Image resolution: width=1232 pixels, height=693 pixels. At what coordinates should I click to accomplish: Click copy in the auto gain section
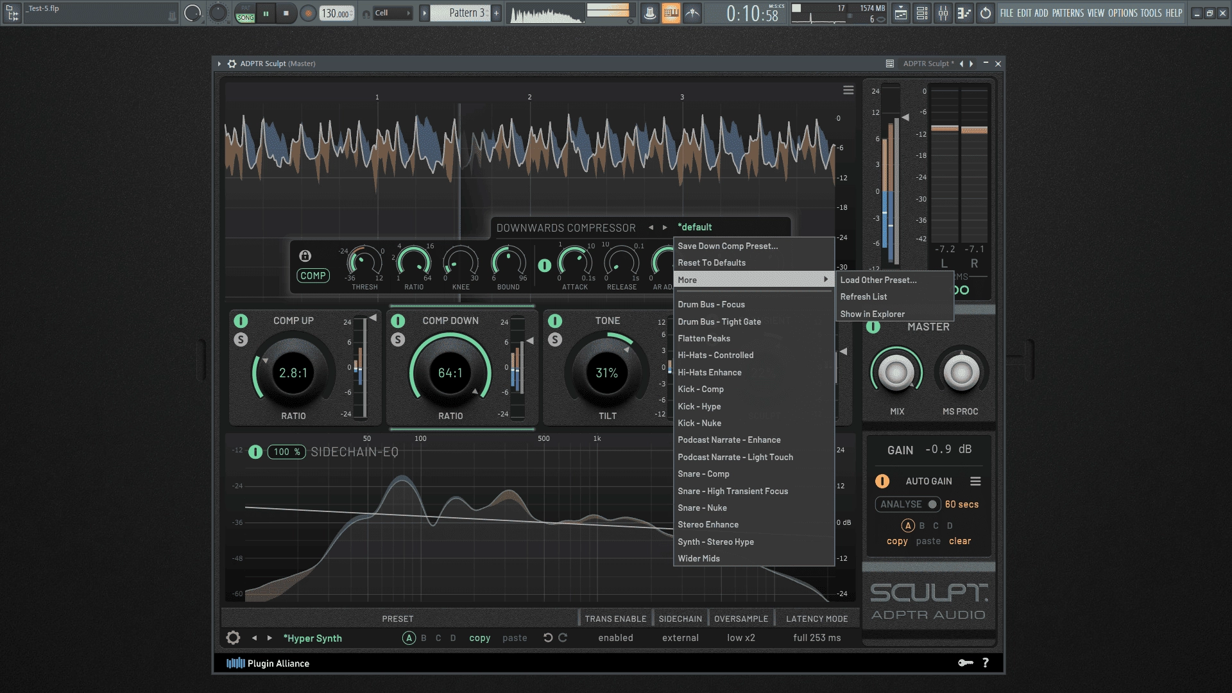(897, 542)
